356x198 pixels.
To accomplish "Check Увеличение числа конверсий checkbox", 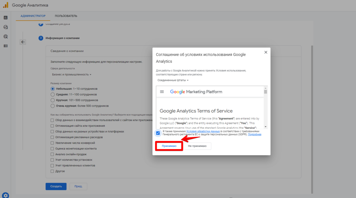I will coord(52,143).
